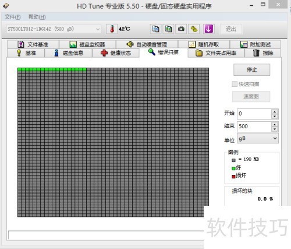Open the 帮助(H) menu
Viewport: 291px width, 249px height.
point(37,17)
